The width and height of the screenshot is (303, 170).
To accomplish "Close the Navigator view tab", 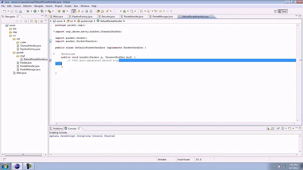I will click(17, 16).
